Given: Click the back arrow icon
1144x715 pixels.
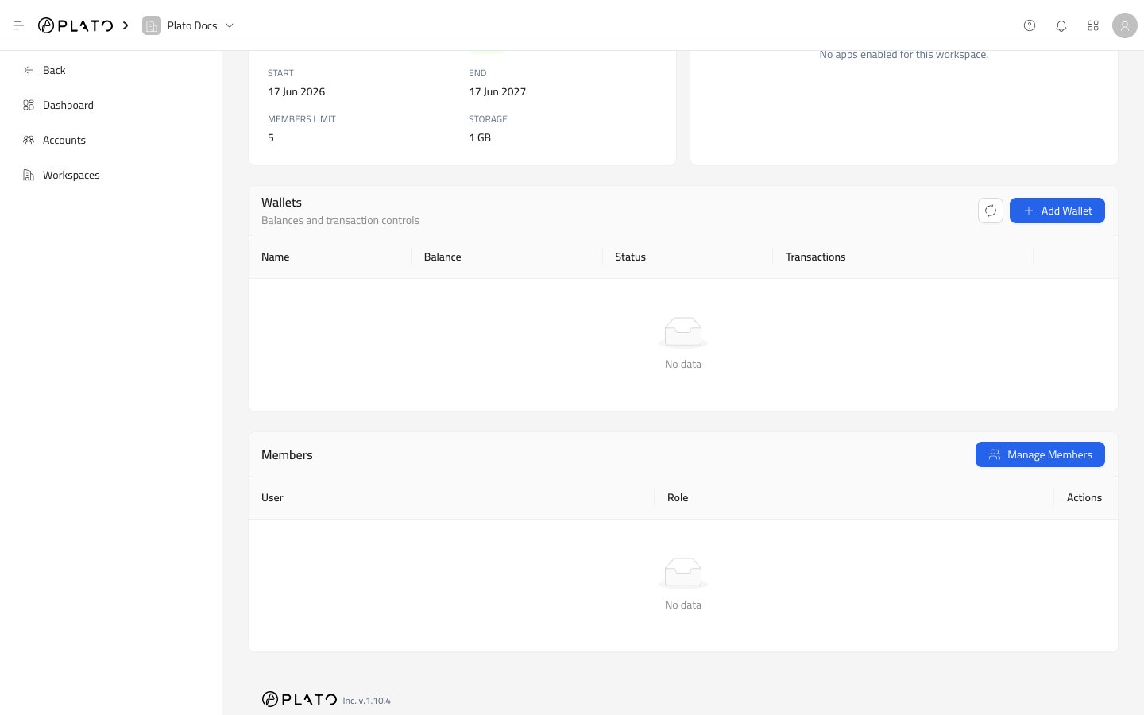Looking at the screenshot, I should 29,70.
